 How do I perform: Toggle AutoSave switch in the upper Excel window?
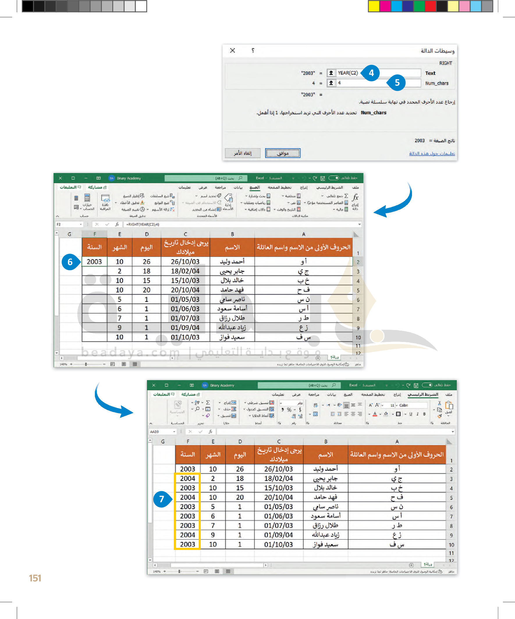tap(334, 178)
